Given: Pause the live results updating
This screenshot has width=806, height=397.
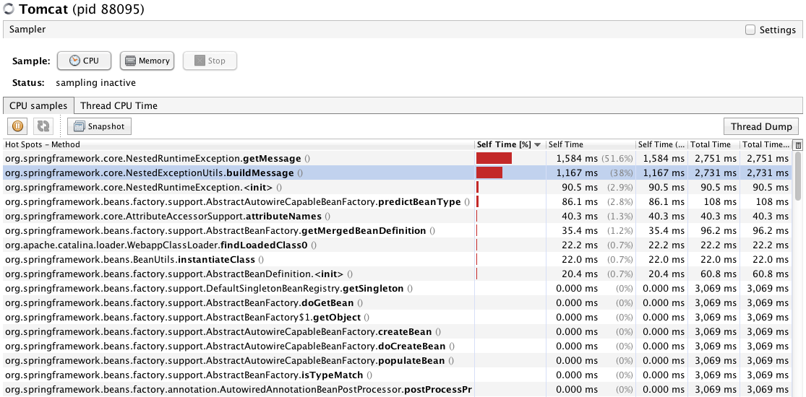Looking at the screenshot, I should [18, 126].
